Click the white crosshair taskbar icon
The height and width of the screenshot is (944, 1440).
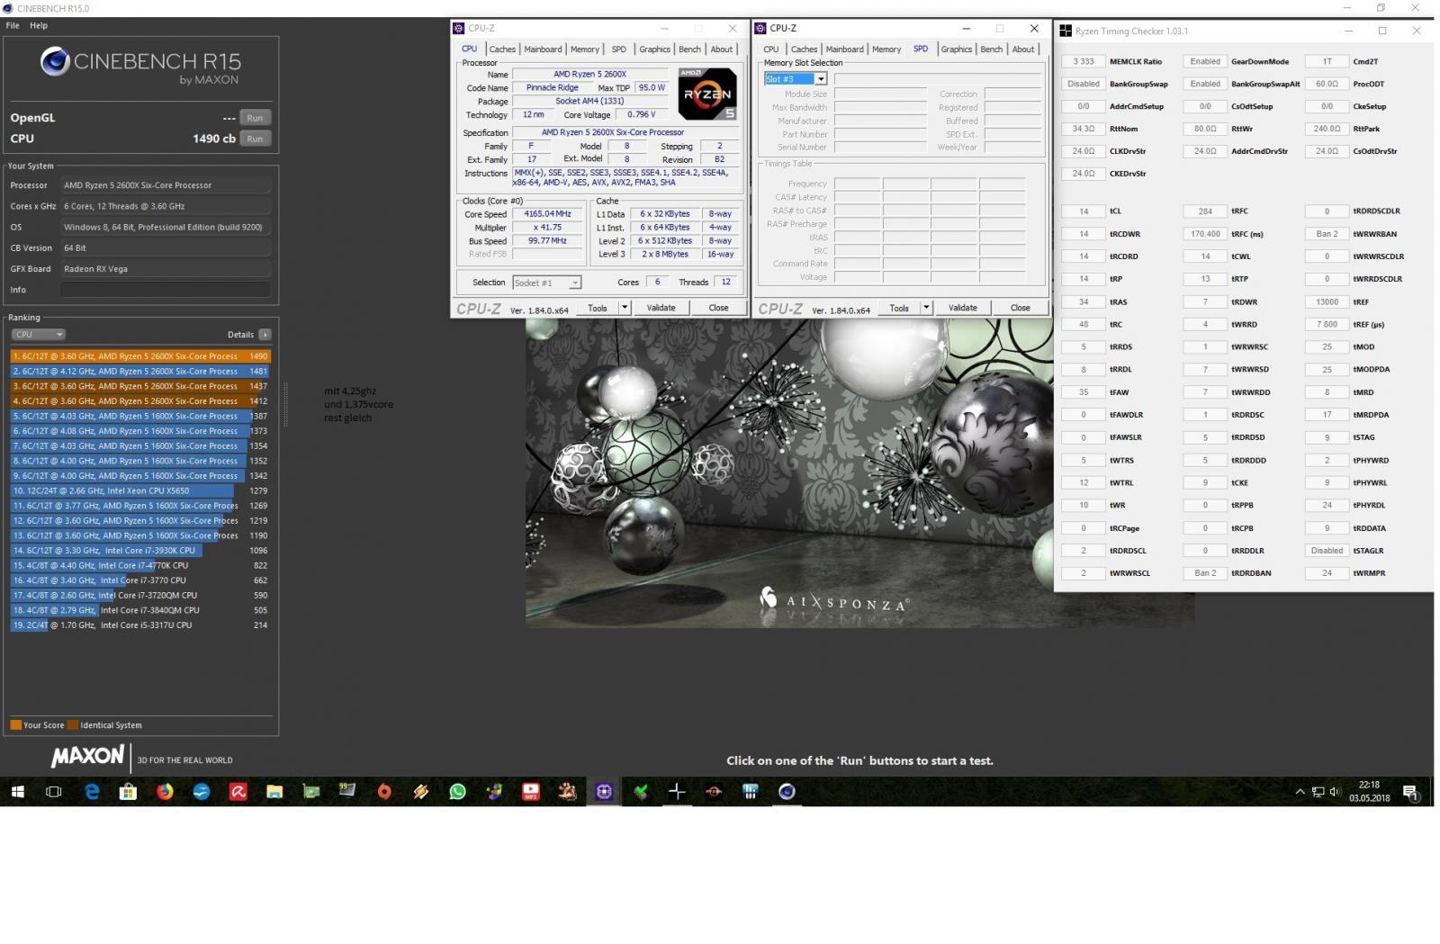(677, 792)
